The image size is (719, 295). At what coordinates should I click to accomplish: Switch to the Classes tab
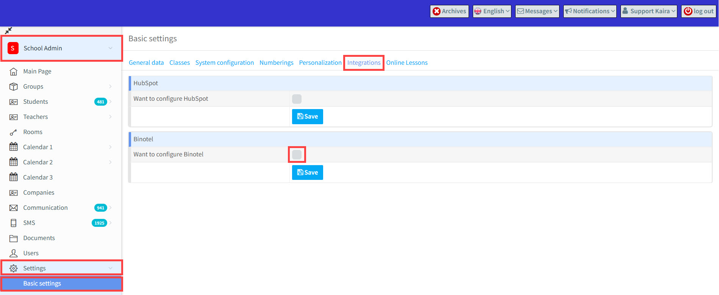click(180, 62)
